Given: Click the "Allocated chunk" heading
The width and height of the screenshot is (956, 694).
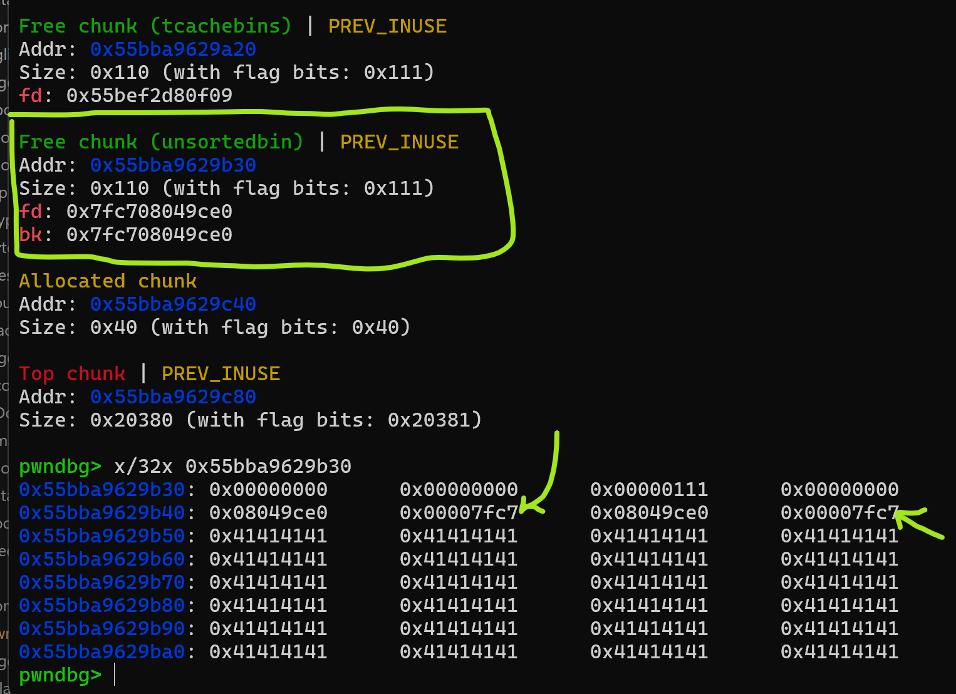Looking at the screenshot, I should [108, 281].
